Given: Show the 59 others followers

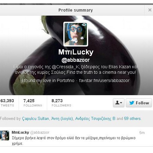Looking at the screenshot, I should click(x=132, y=119).
